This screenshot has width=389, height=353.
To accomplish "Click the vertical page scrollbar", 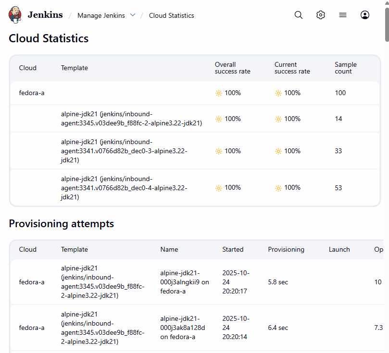I will click(386, 24).
